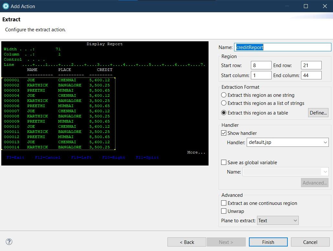The width and height of the screenshot is (333, 251).
Task: Click F19=Left in the terminal footer
Action: (81, 157)
